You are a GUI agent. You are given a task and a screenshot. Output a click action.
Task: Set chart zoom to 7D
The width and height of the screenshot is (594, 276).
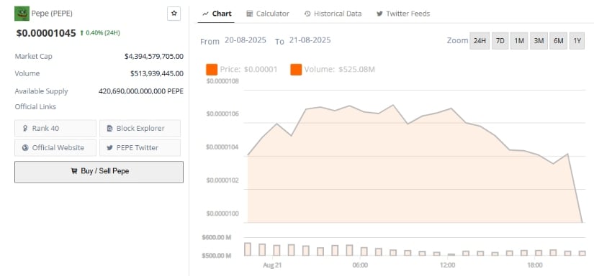(500, 41)
